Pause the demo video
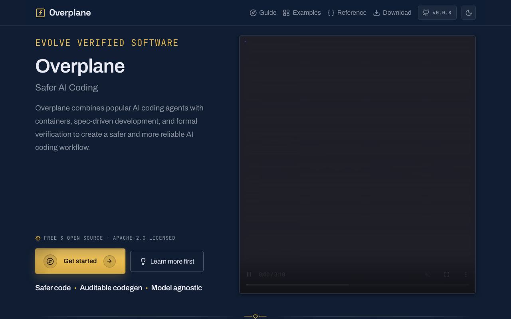Image resolution: width=511 pixels, height=319 pixels. [x=249, y=274]
